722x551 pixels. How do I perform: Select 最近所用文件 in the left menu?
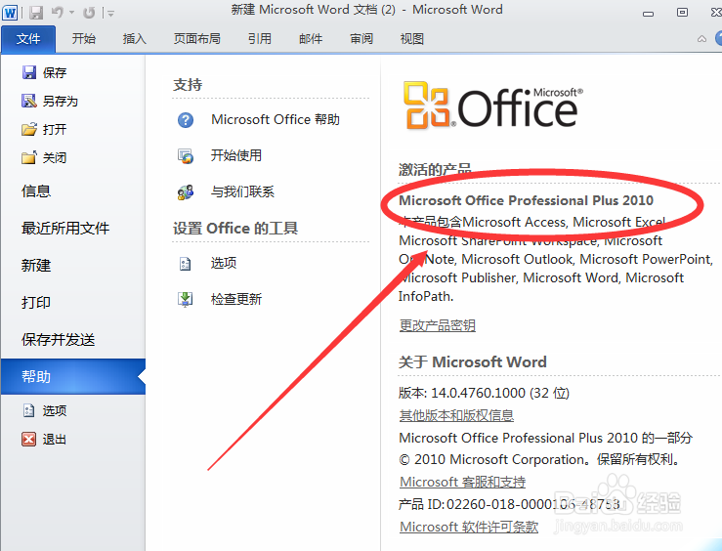(65, 229)
